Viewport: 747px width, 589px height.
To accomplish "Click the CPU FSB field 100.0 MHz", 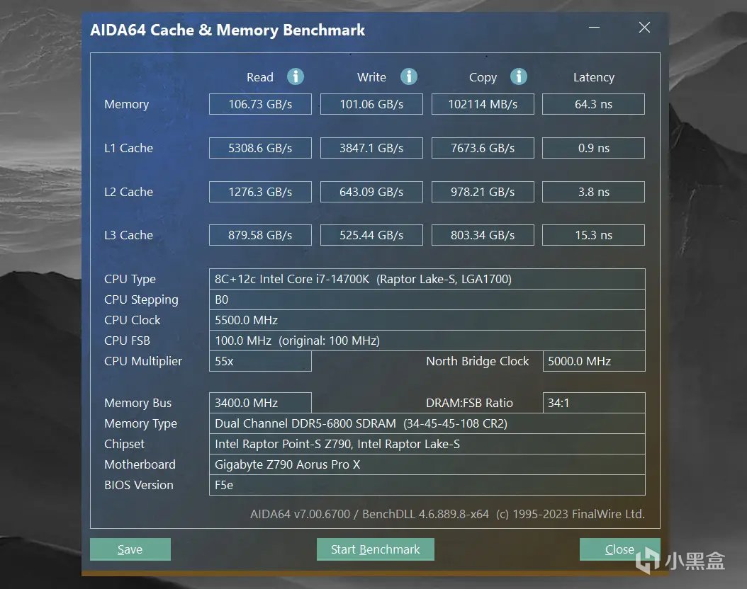I will tap(427, 341).
